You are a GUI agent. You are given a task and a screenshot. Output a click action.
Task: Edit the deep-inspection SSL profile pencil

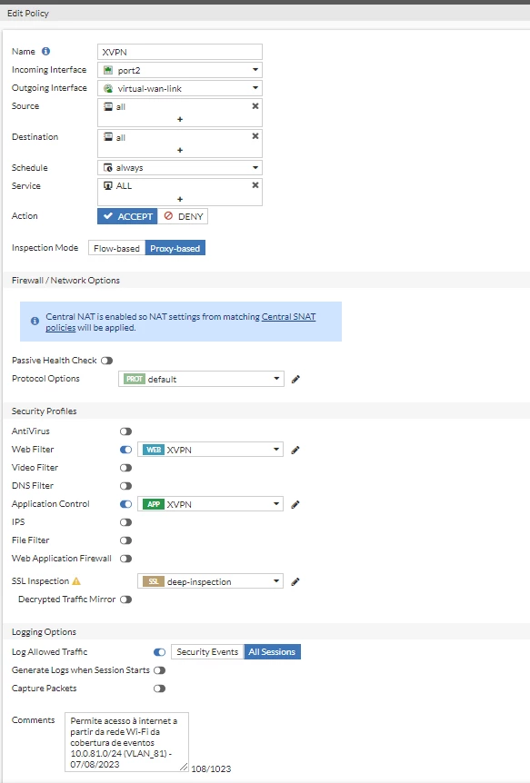295,581
